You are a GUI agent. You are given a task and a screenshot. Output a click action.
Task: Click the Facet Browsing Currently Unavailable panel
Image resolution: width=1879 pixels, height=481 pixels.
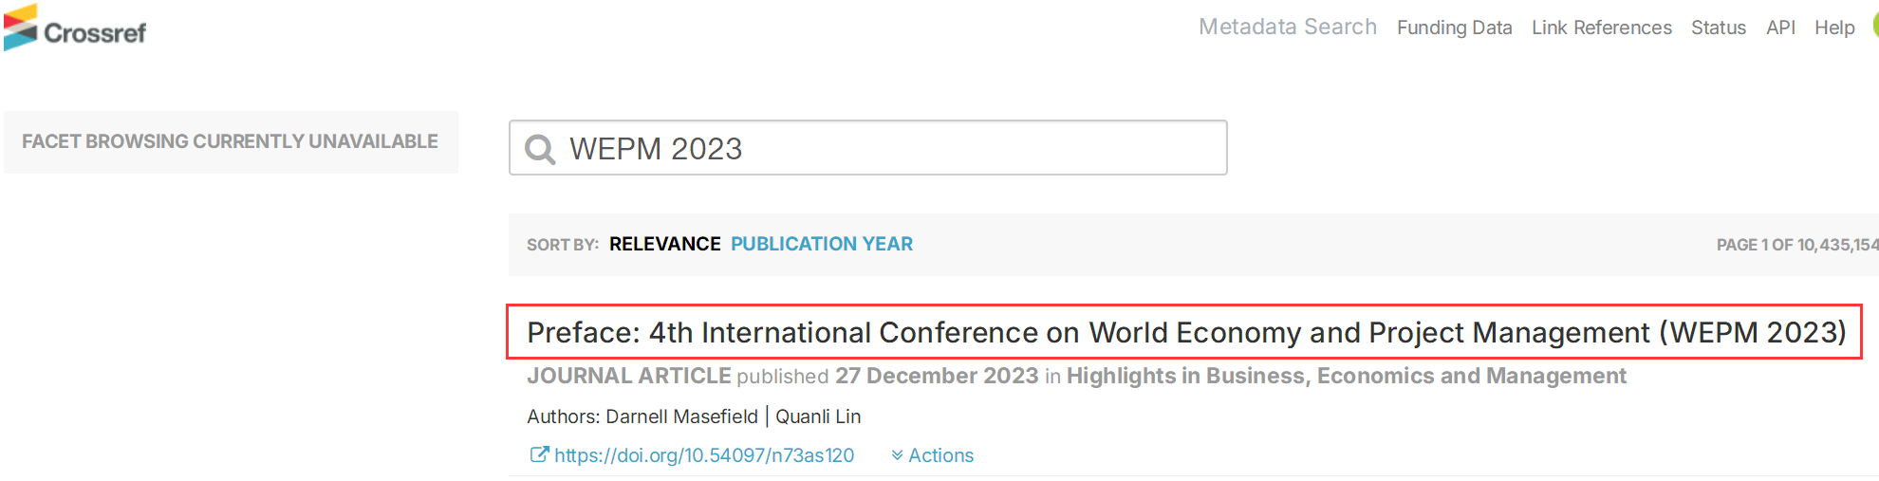coord(231,142)
